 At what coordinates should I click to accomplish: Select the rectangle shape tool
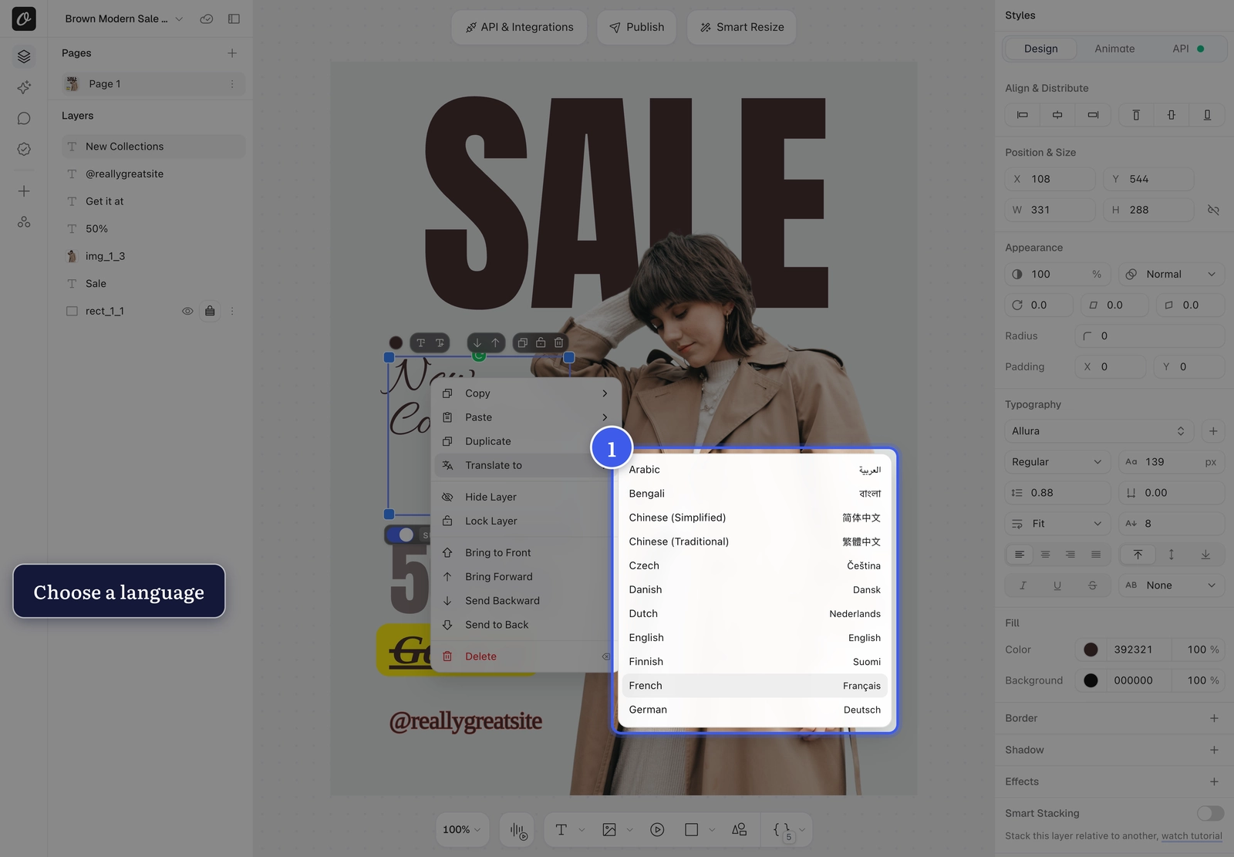(692, 830)
